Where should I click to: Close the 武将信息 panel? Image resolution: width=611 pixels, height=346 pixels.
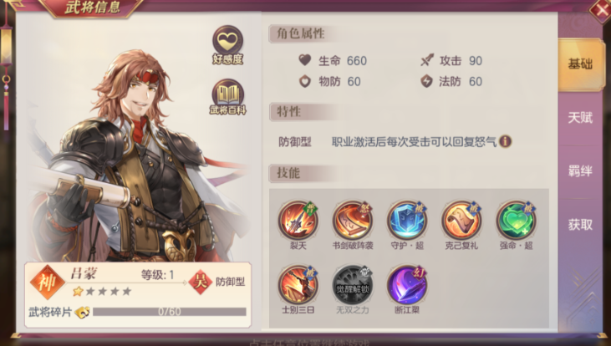(600, 10)
